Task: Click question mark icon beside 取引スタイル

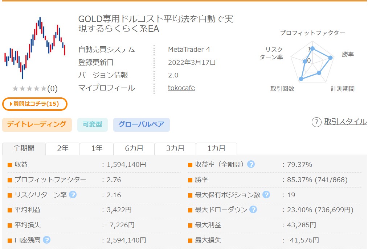Action: click(x=316, y=122)
